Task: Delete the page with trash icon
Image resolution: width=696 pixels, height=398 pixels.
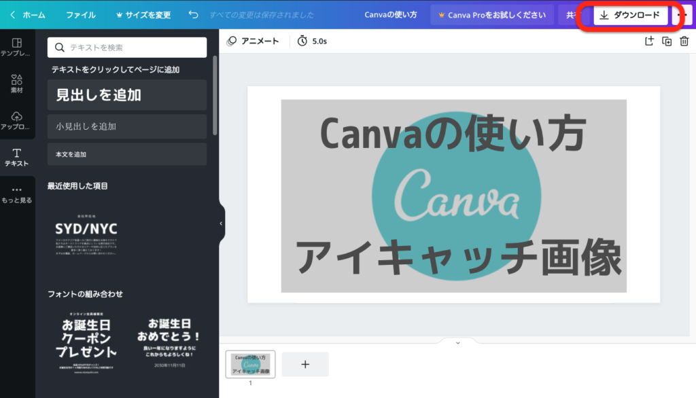Action: 684,41
